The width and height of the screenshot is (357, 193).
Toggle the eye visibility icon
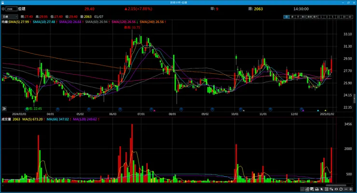pyautogui.click(x=336, y=189)
